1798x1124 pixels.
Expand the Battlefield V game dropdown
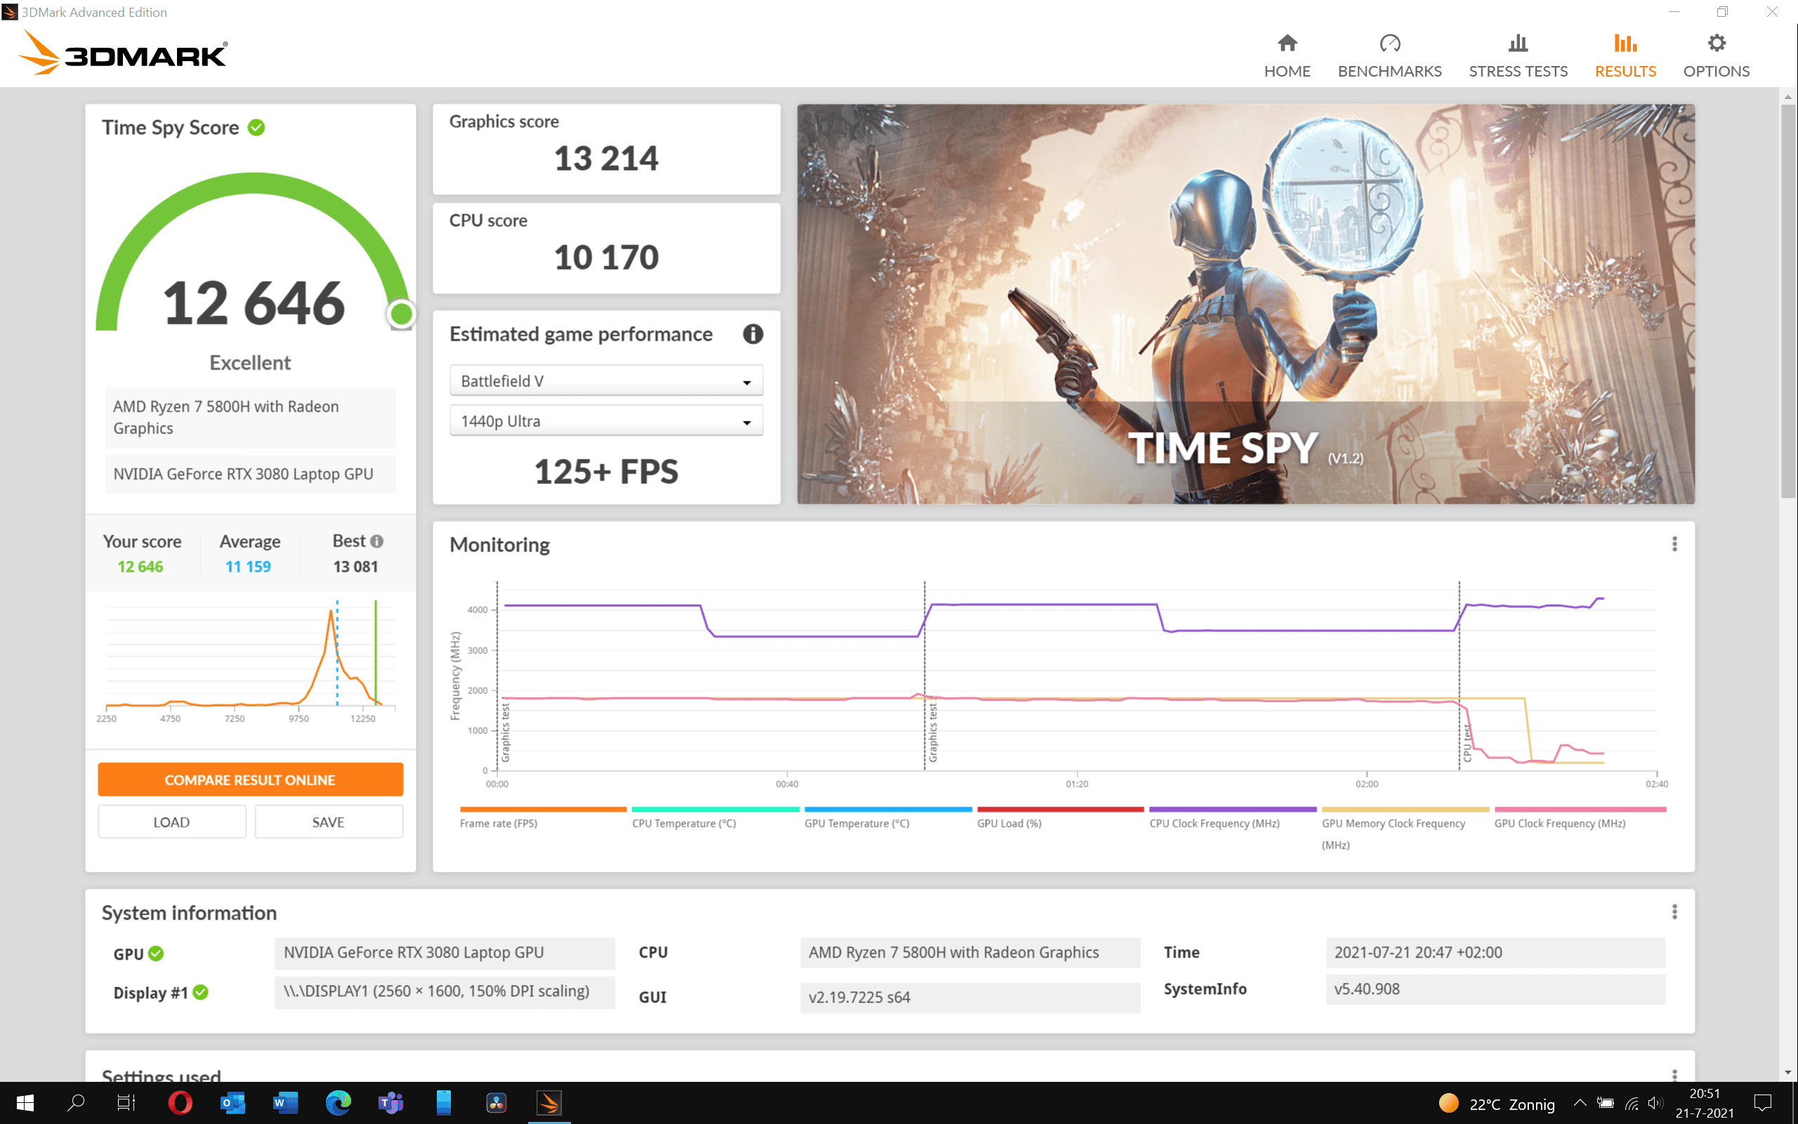tap(606, 381)
